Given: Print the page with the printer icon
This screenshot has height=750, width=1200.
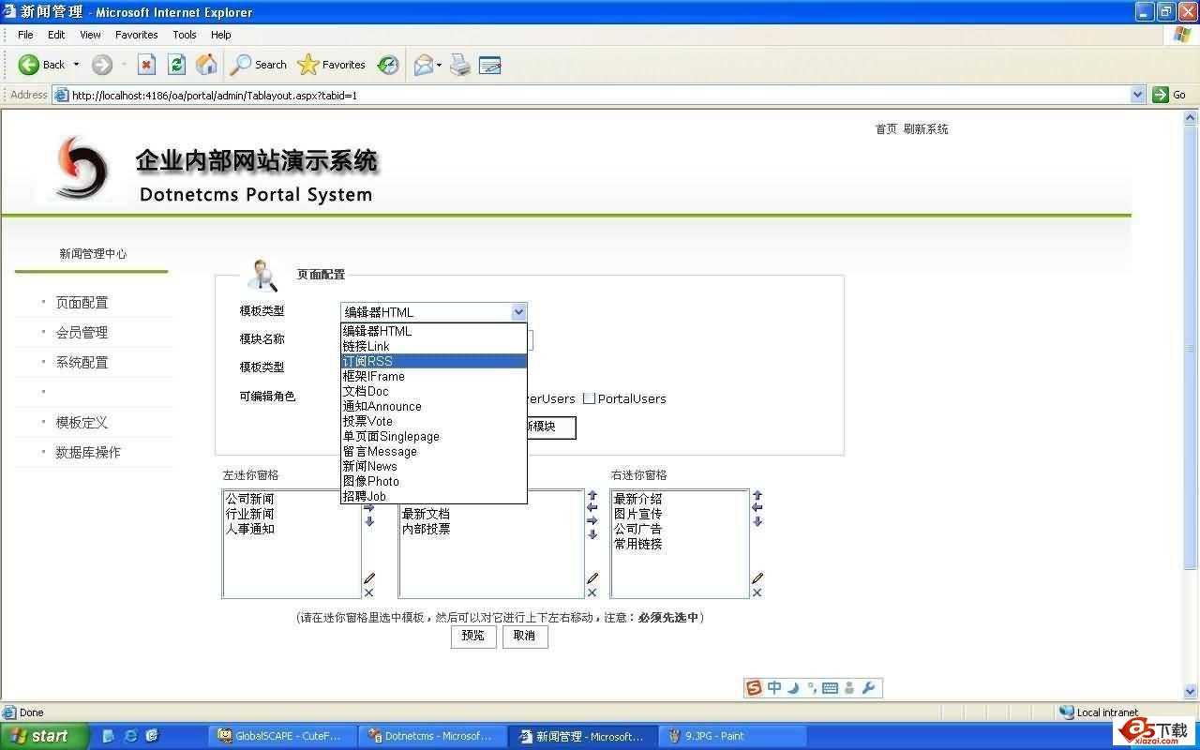Looking at the screenshot, I should pyautogui.click(x=460, y=65).
